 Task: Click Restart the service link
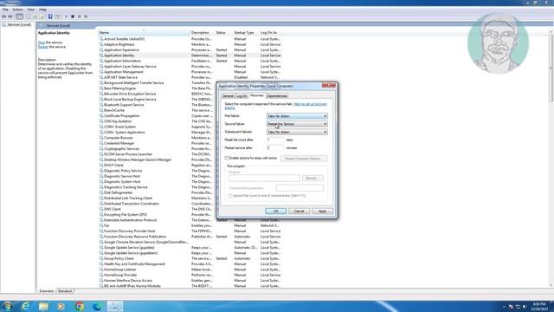[42, 47]
